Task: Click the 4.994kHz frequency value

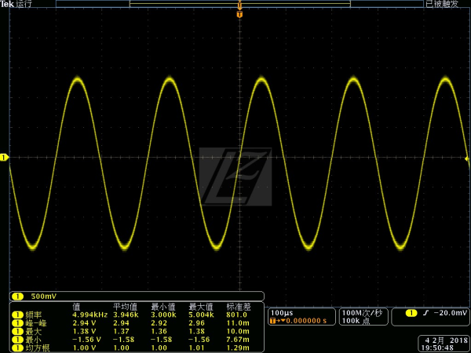Action: pos(89,315)
